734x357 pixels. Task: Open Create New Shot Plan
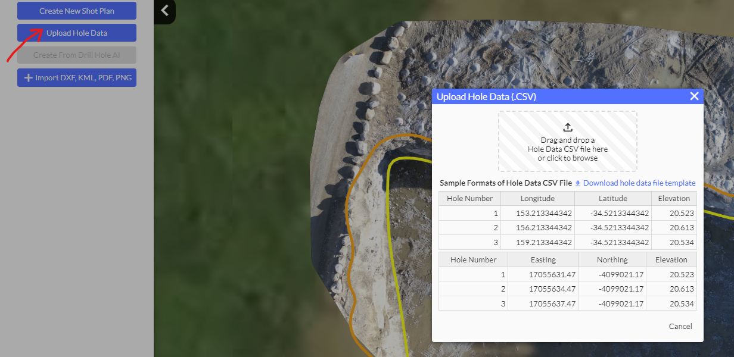[x=77, y=11]
